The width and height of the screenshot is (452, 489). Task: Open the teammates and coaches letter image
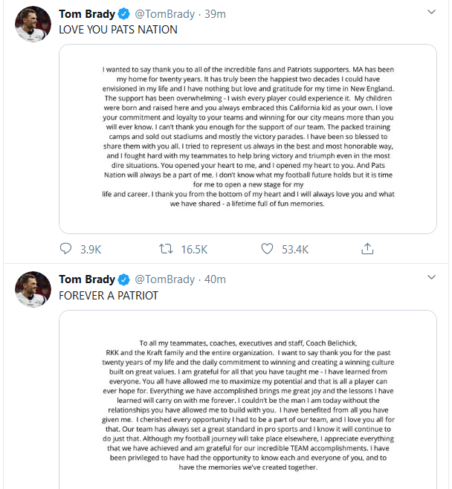247,400
